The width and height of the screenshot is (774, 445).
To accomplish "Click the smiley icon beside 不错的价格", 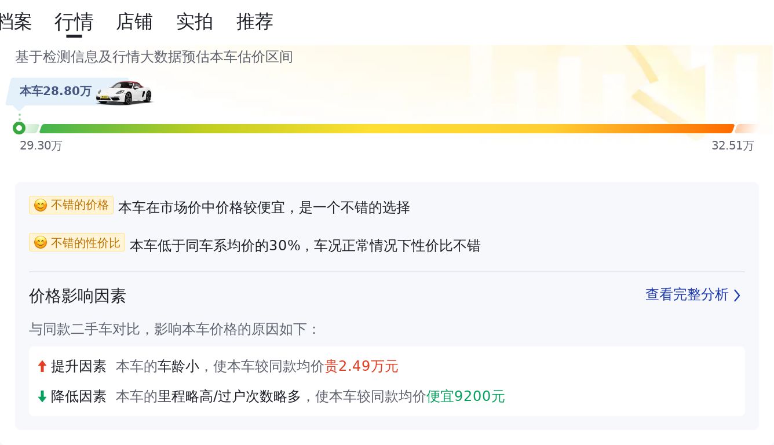I will 40,205.
